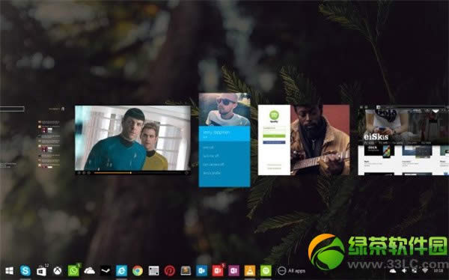This screenshot has width=449, height=280.
Task: Toggle fullscreen in the video player
Action: (186, 173)
